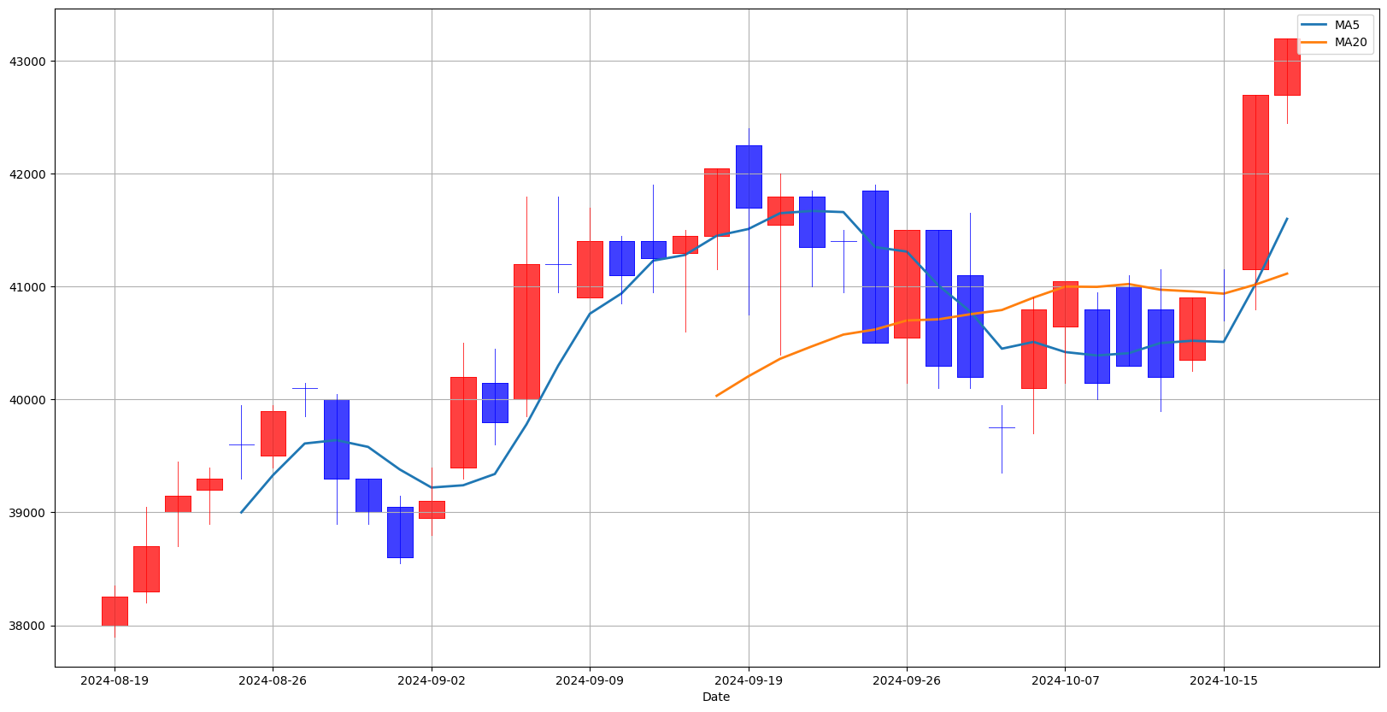Click the blue line sample beside MA5 in legend

tap(1314, 26)
